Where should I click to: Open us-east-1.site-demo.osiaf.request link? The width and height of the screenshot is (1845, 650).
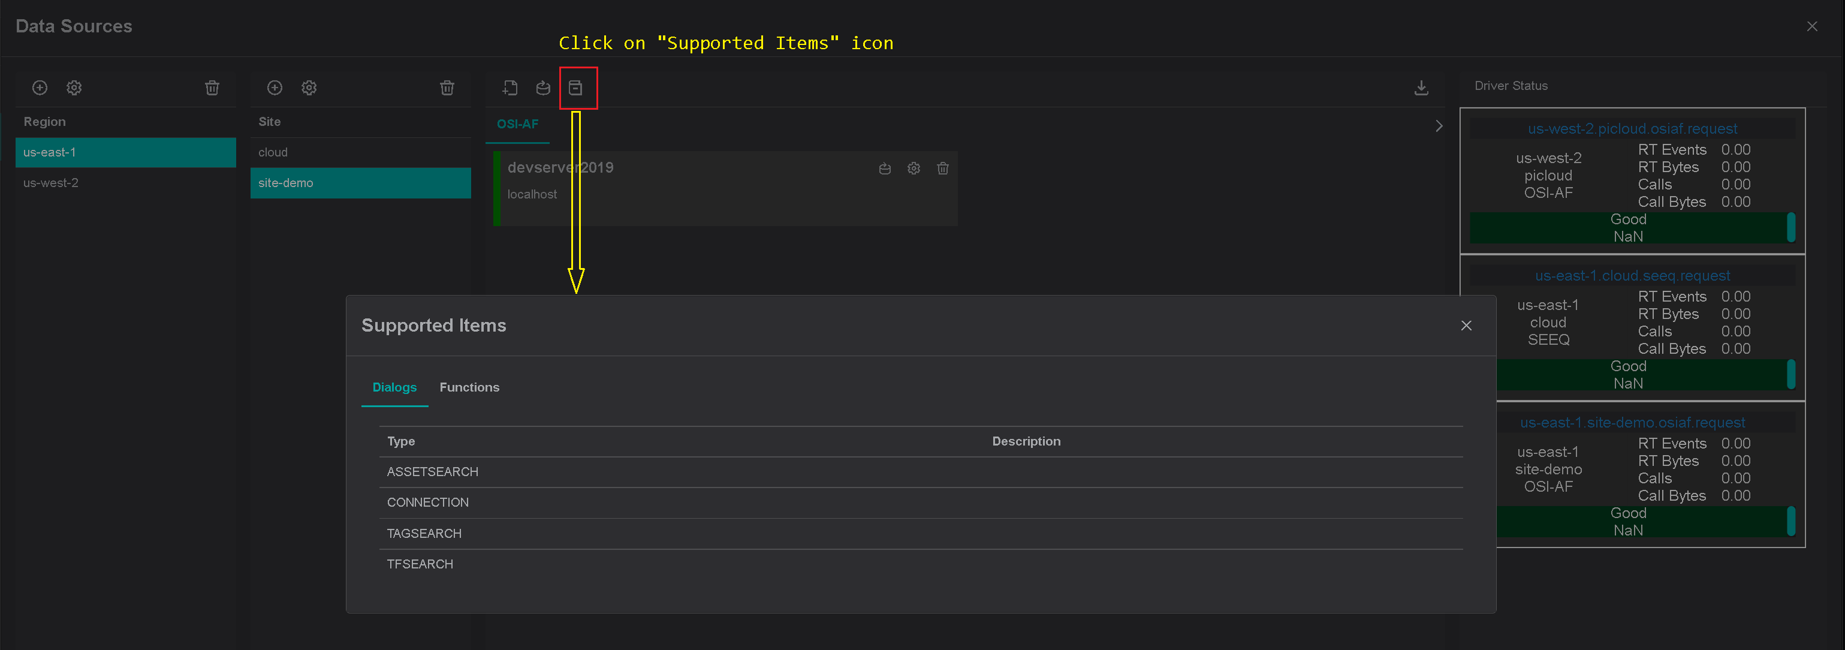(1632, 423)
